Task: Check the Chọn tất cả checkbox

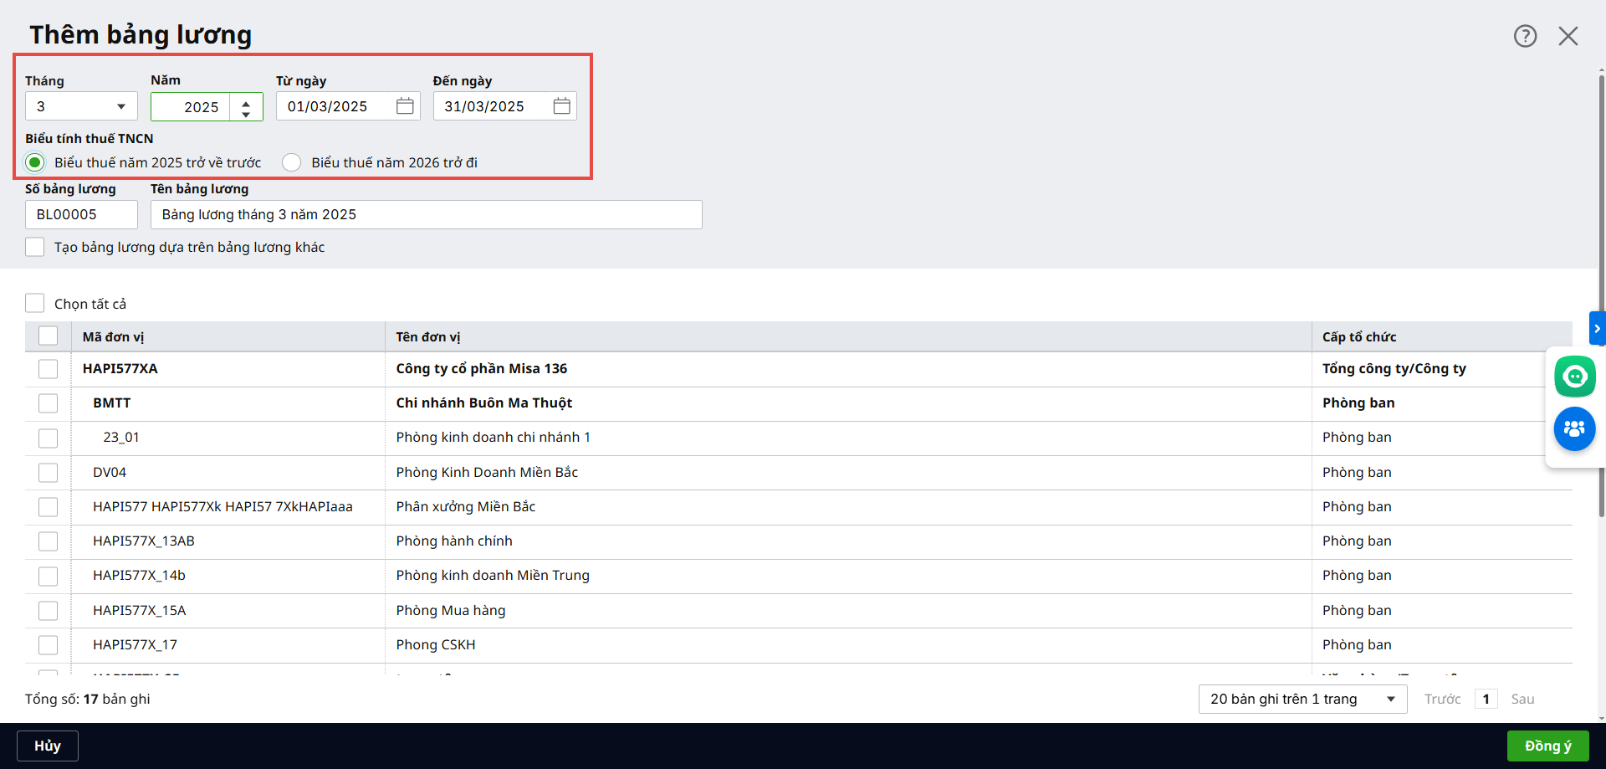Action: pos(35,303)
